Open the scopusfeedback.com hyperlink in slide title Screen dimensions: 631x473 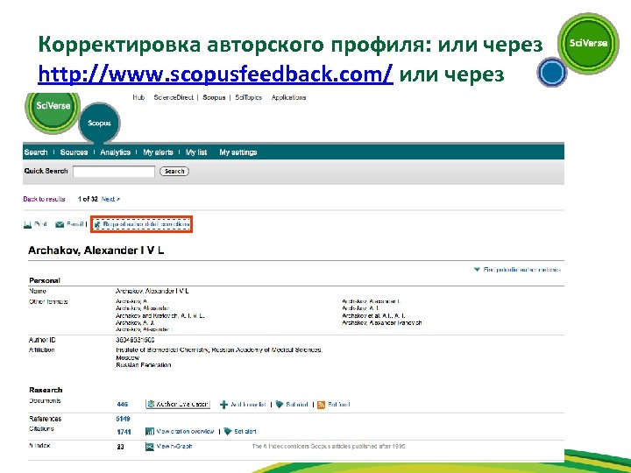click(216, 74)
